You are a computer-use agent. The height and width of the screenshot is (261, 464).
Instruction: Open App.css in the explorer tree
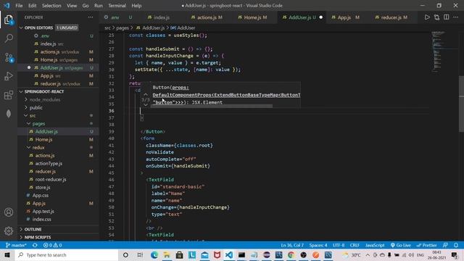pyautogui.click(x=41, y=195)
